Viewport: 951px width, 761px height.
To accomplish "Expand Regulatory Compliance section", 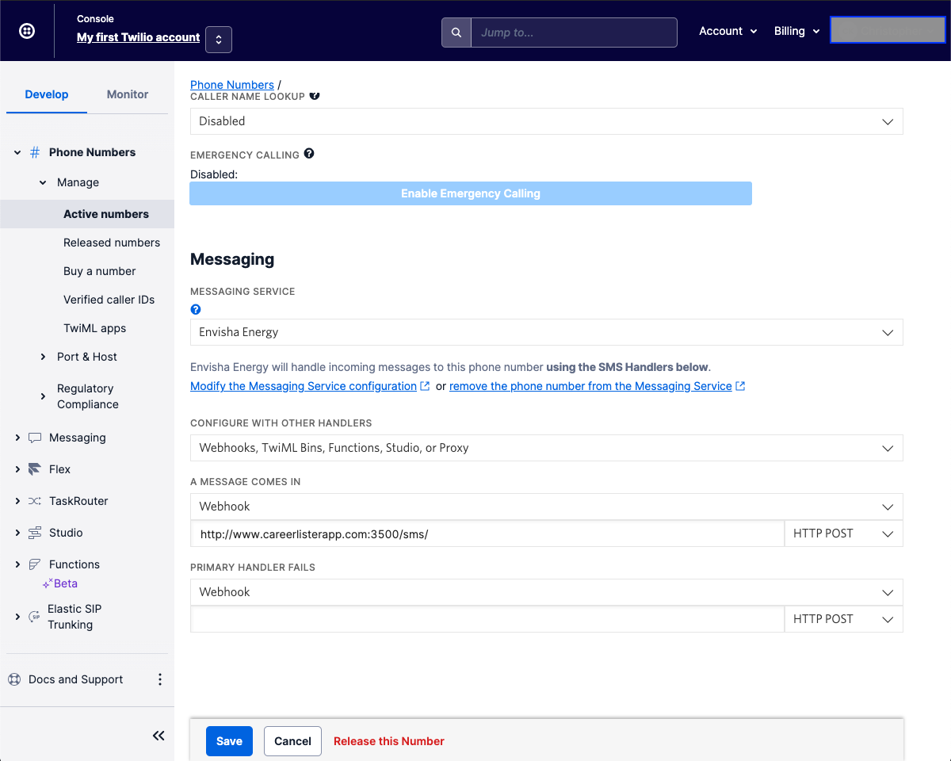I will pos(43,396).
